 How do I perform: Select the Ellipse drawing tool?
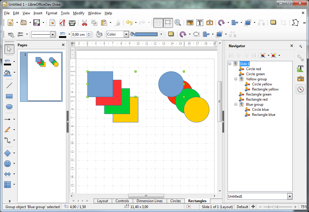(x=9, y=107)
